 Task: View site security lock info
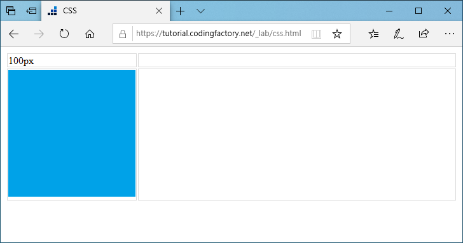tap(123, 34)
